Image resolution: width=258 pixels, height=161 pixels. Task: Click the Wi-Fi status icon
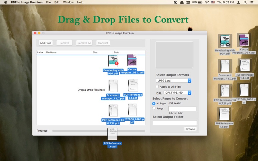tap(207, 2)
